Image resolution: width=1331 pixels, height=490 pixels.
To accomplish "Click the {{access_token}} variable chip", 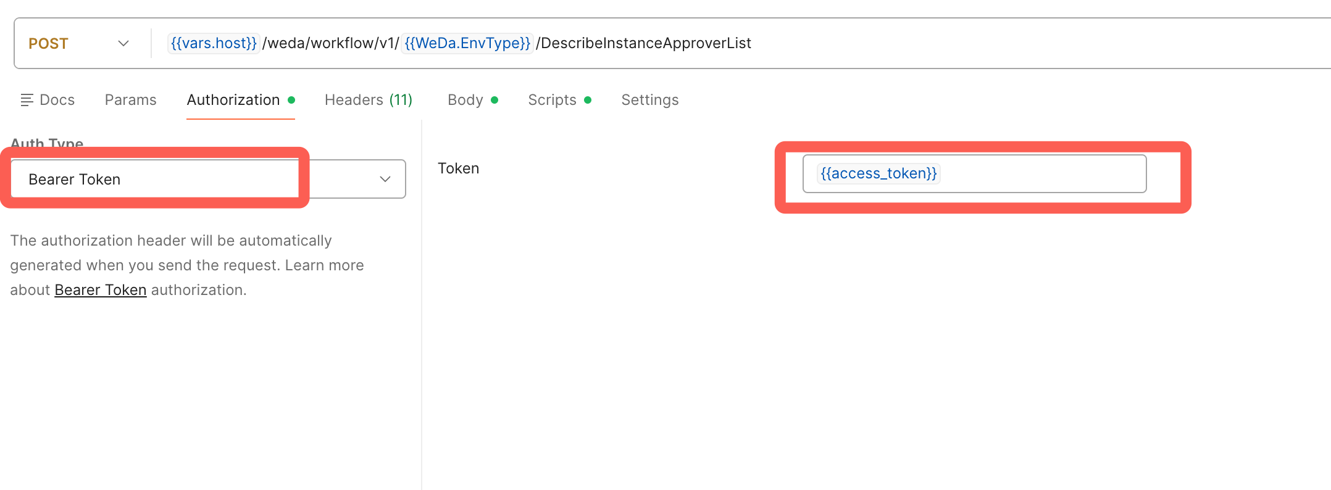I will click(878, 173).
